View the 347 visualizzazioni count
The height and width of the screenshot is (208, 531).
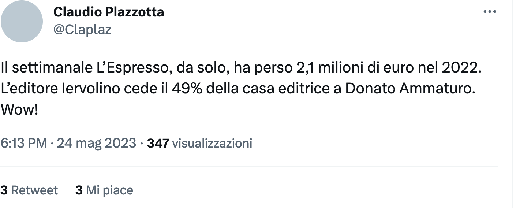tap(199, 143)
